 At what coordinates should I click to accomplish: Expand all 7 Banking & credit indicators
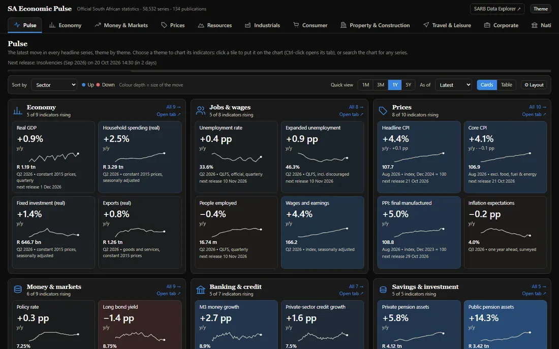pos(356,286)
